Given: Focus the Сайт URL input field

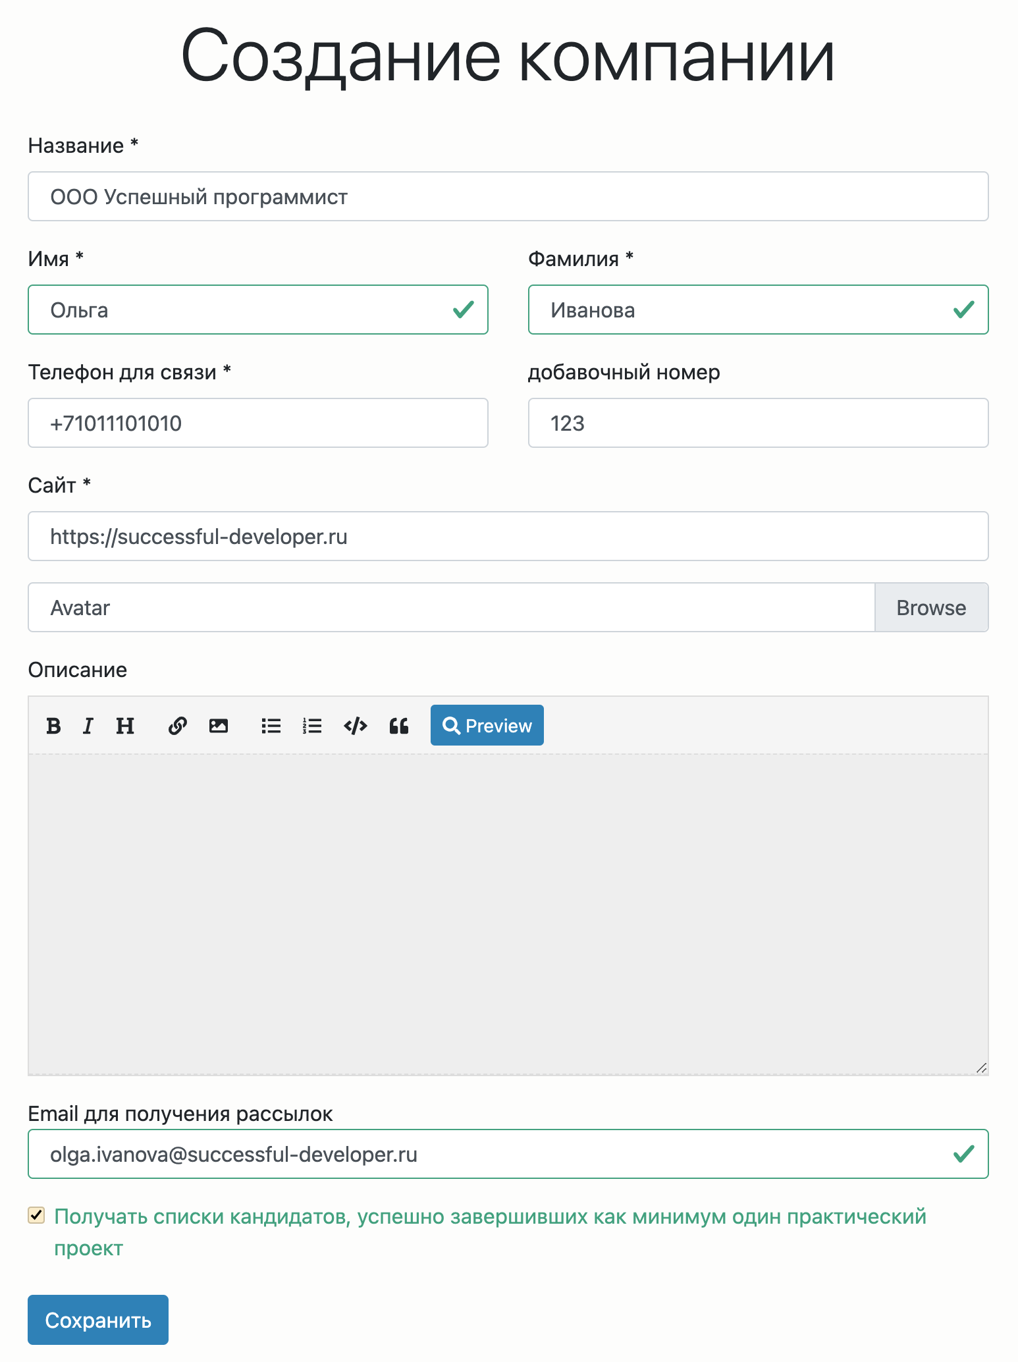Looking at the screenshot, I should click(x=508, y=536).
